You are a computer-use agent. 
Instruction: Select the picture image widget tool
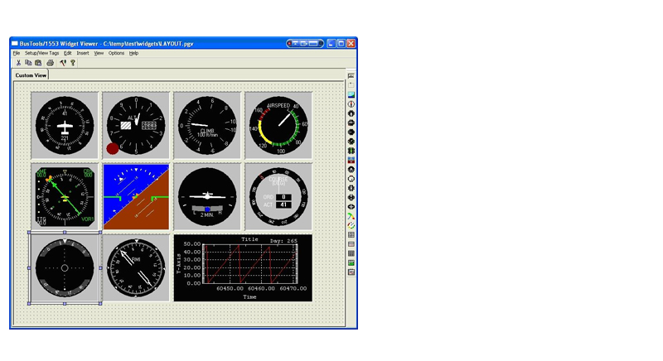[351, 95]
